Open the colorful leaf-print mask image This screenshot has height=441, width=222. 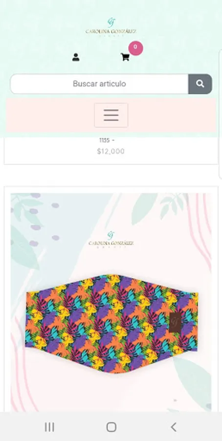coord(111,324)
